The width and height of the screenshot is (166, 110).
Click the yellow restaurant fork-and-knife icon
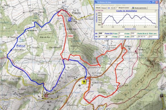pos(84,82)
